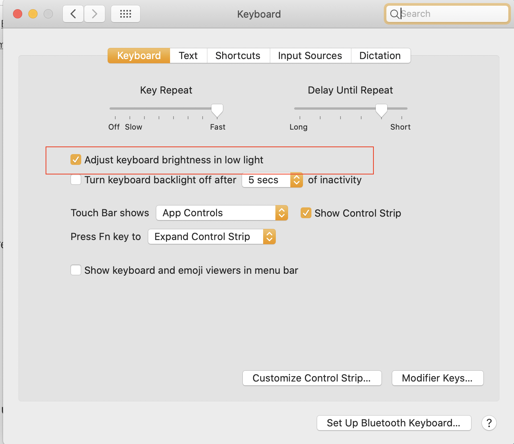This screenshot has width=514, height=444.
Task: Show all preferences grid icon
Action: pyautogui.click(x=126, y=14)
